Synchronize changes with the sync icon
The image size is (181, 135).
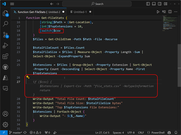point(25,133)
